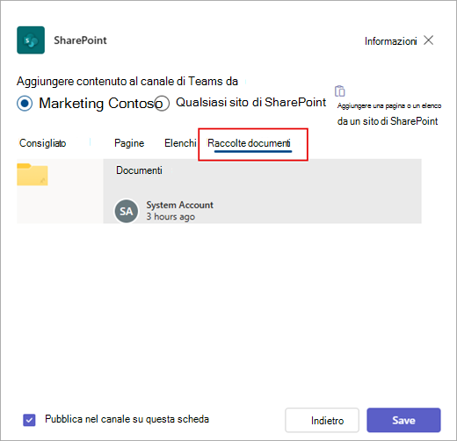This screenshot has height=441, width=457.
Task: Click the yellow Documenti folder icon
Action: [x=33, y=174]
